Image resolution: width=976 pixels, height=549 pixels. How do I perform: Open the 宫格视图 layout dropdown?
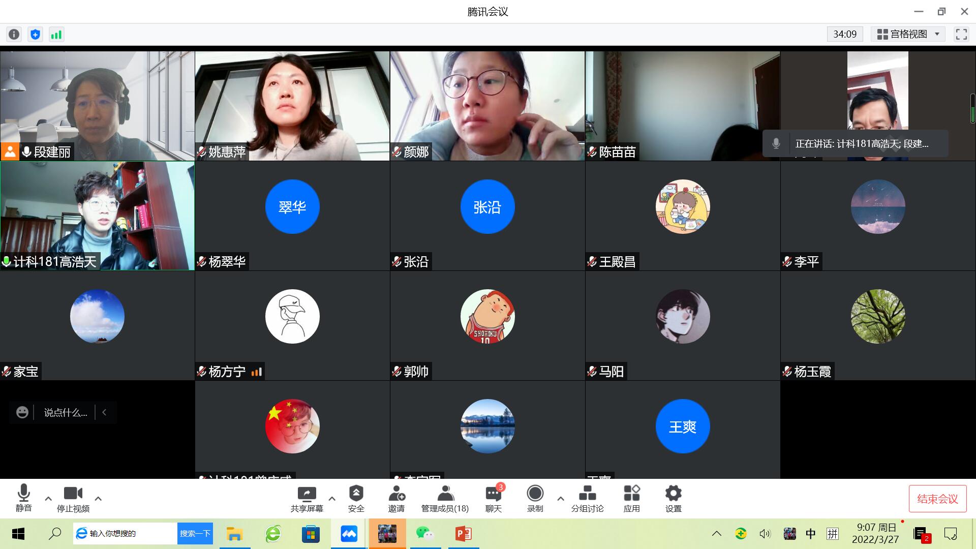(x=908, y=34)
